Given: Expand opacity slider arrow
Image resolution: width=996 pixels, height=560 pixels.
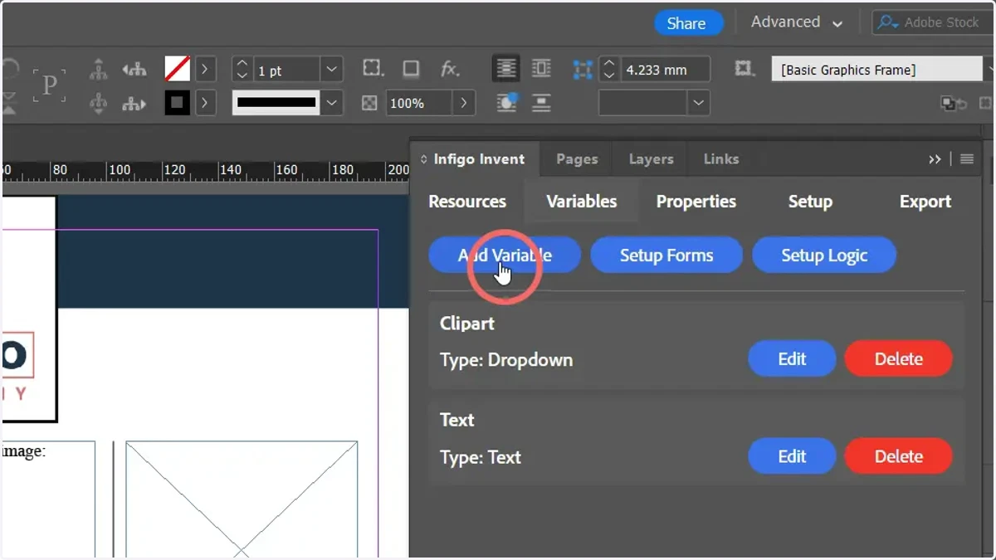Looking at the screenshot, I should pos(463,104).
